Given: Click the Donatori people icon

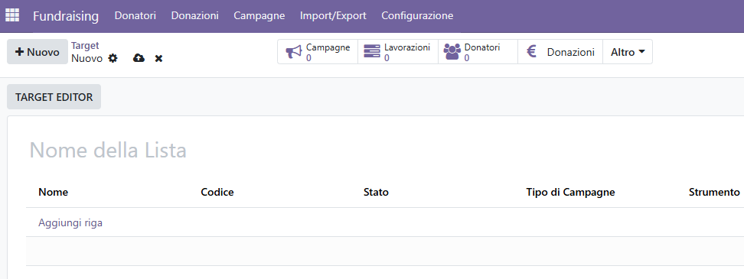Looking at the screenshot, I should (x=452, y=52).
